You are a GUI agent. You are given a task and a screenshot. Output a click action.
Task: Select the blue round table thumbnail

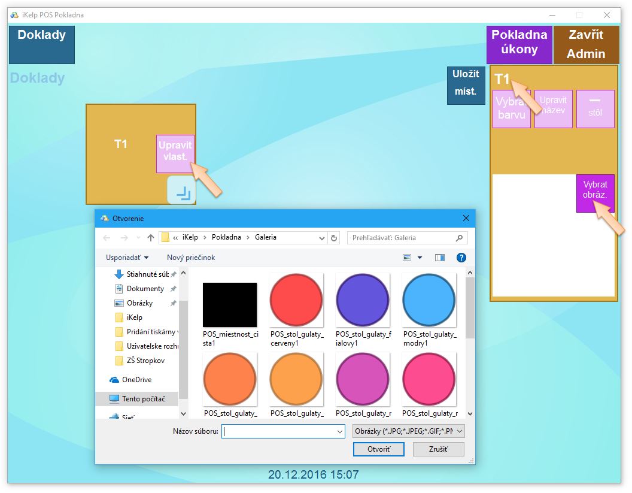click(429, 300)
